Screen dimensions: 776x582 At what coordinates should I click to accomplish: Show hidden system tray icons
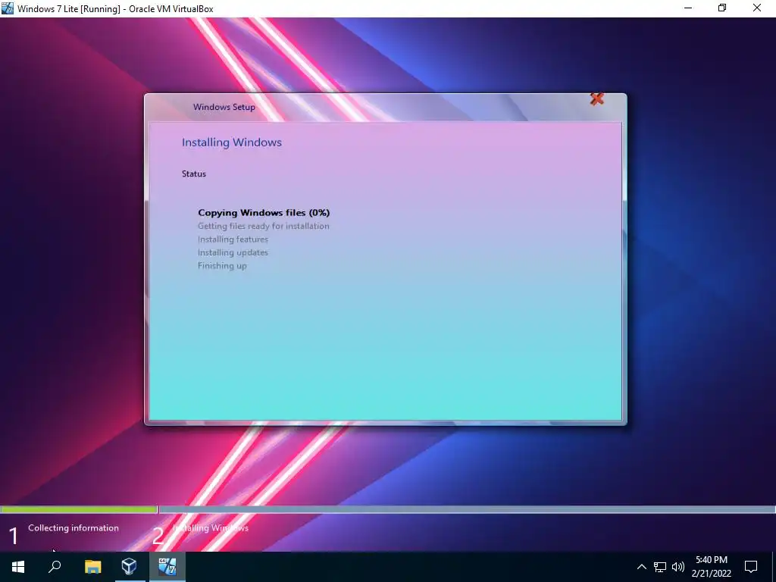pos(641,567)
